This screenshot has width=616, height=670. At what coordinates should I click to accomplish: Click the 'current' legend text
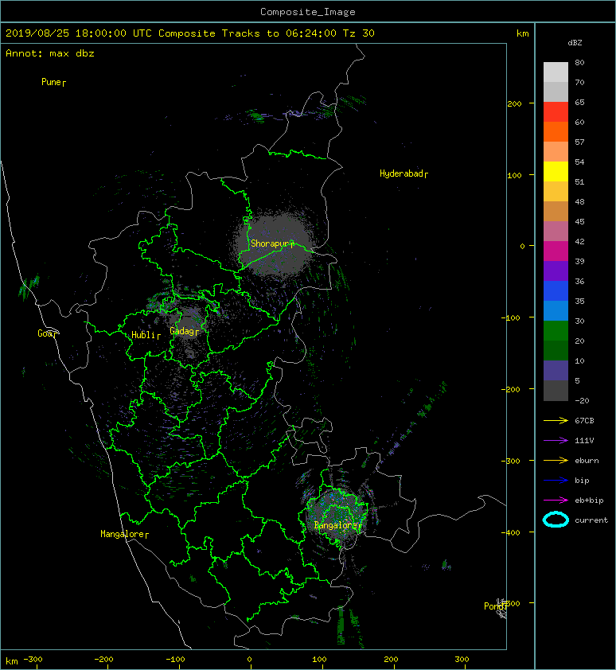click(591, 520)
